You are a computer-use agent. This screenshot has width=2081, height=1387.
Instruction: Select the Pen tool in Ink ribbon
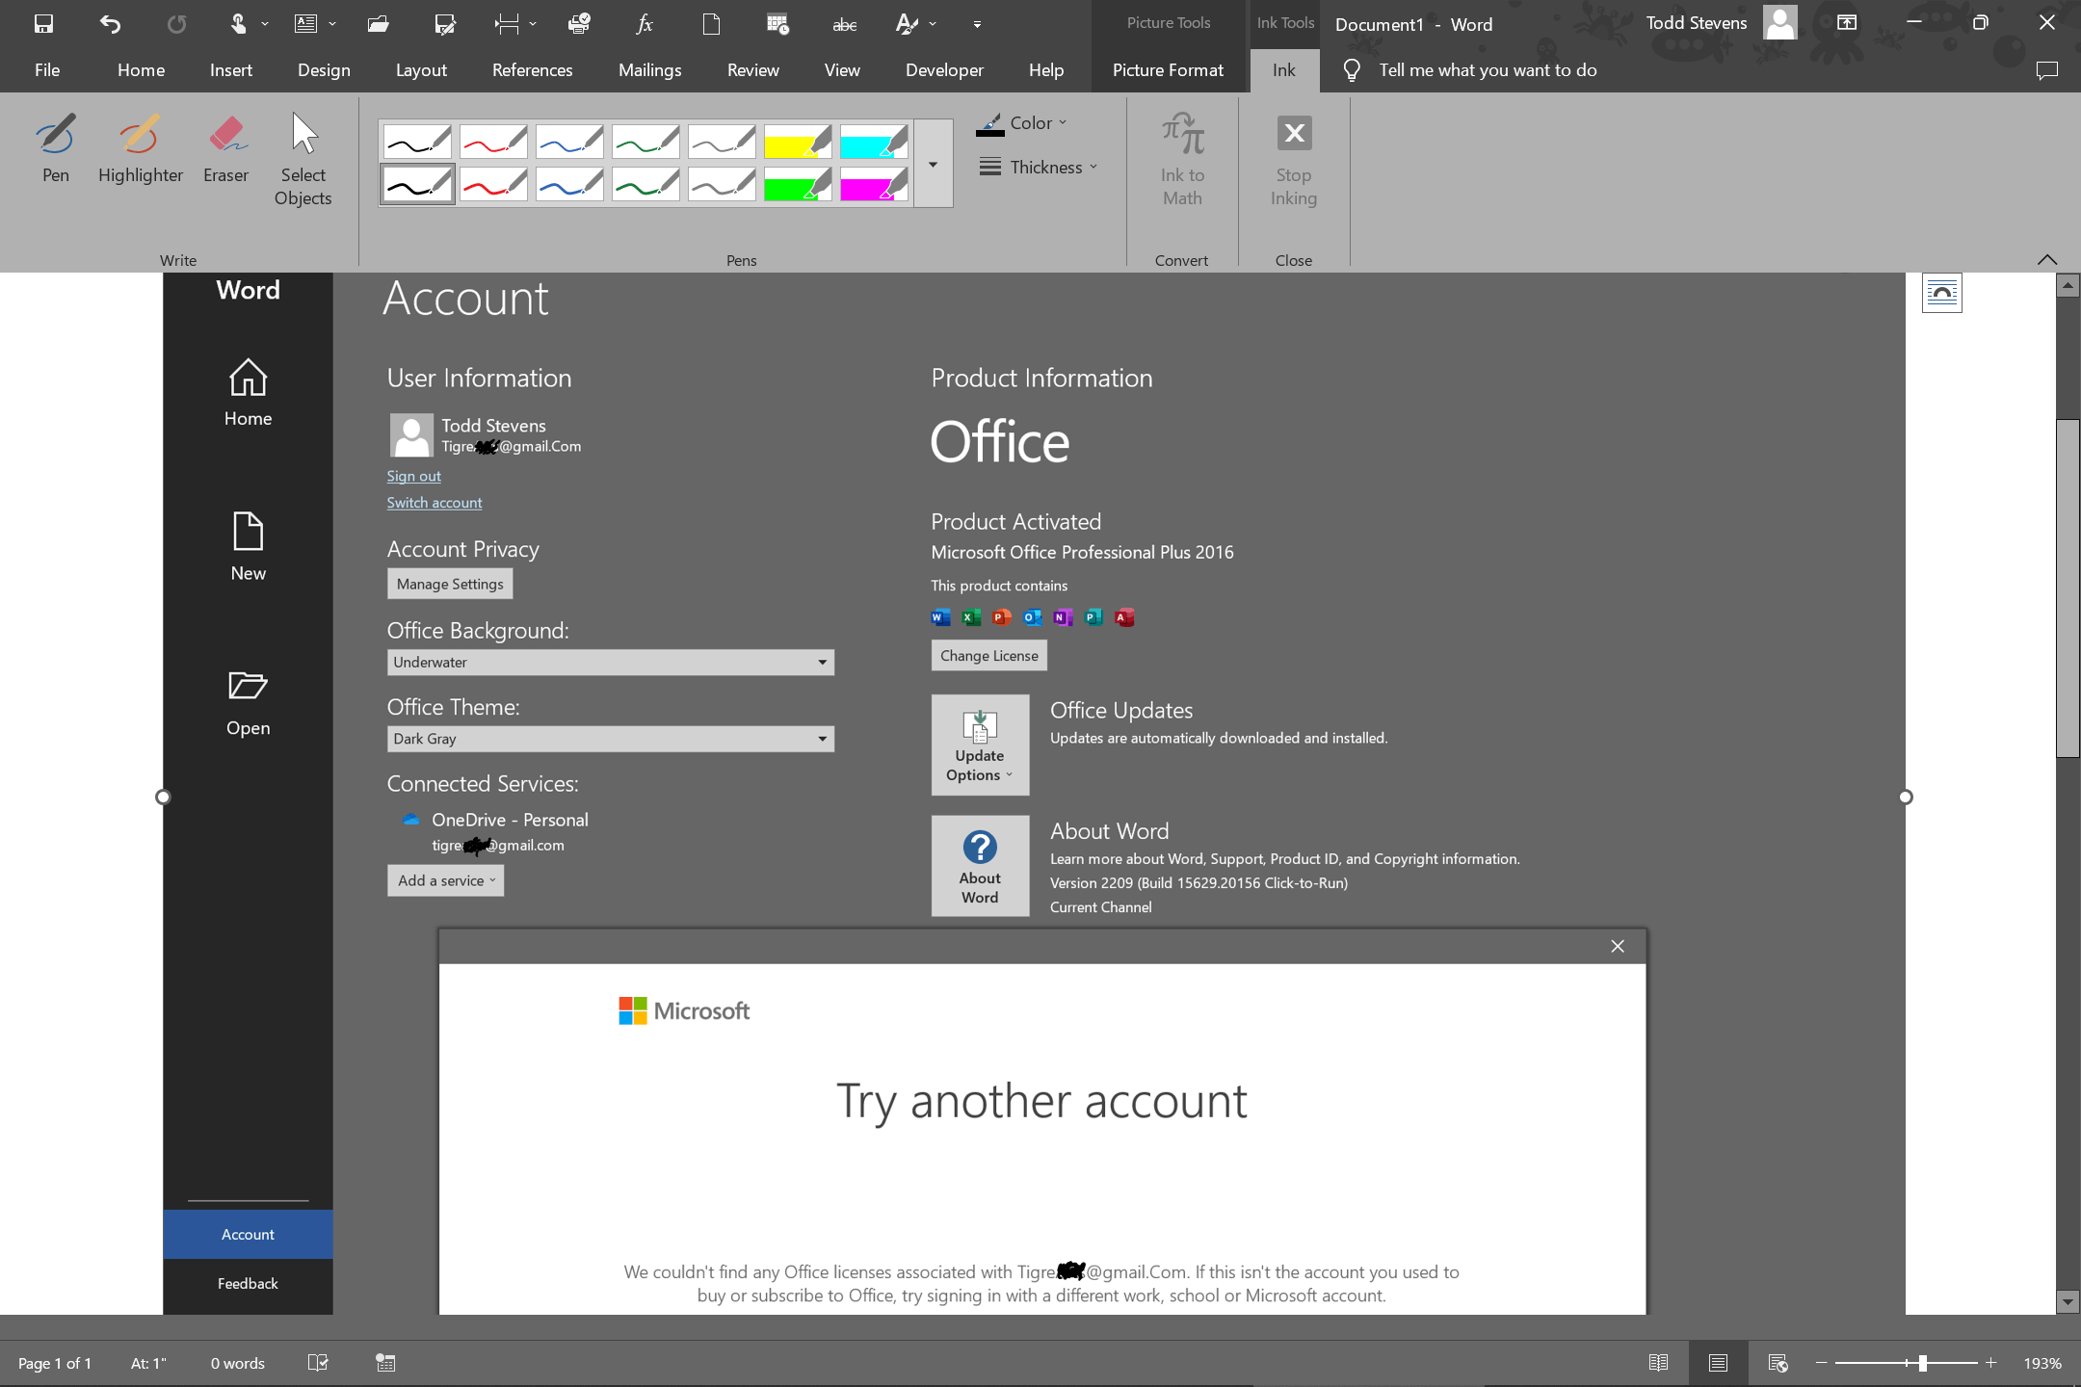[56, 150]
